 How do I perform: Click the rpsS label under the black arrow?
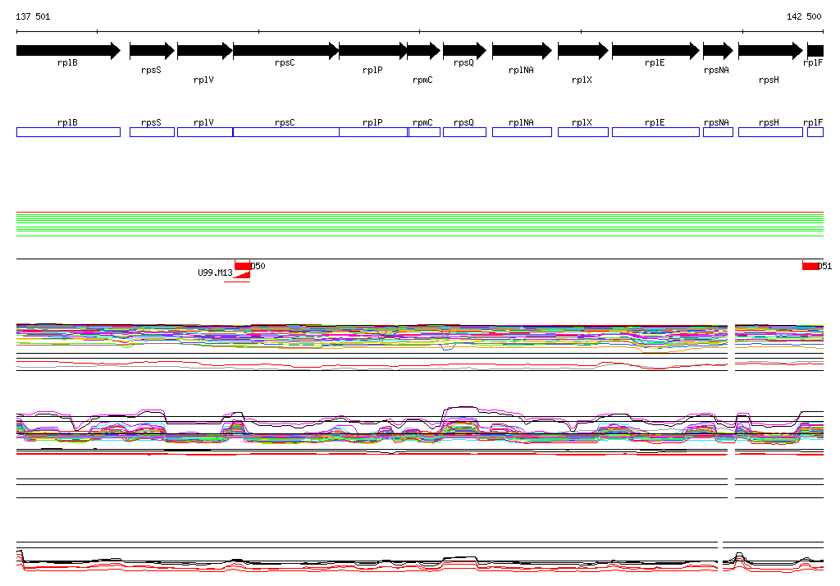click(151, 71)
